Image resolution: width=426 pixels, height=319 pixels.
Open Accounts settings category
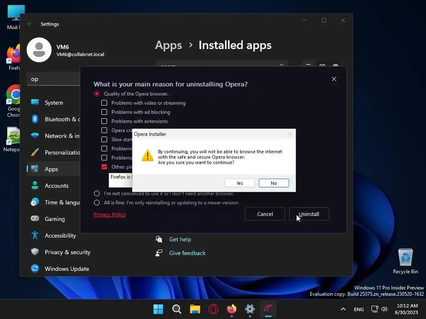point(54,186)
